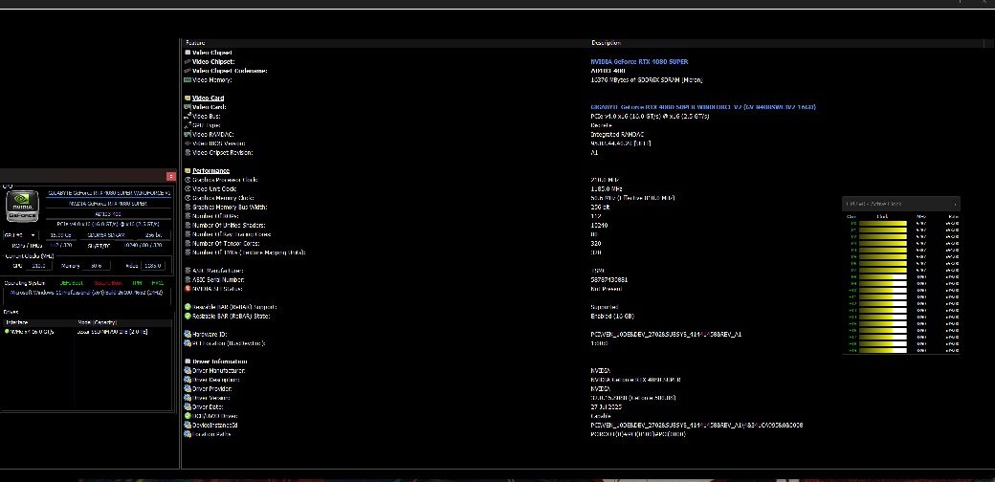Click the icon beside Video Chipset Codename:
Viewport: 995px width, 482px height.
pyautogui.click(x=188, y=71)
